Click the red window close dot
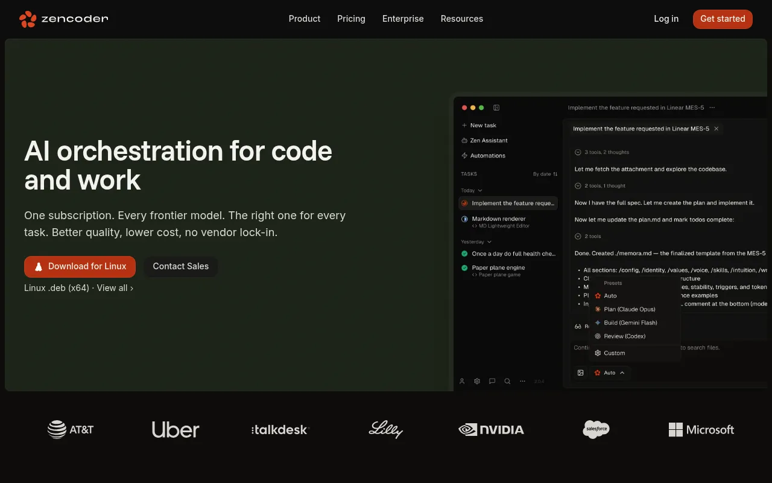The height and width of the screenshot is (483, 772). 464,107
